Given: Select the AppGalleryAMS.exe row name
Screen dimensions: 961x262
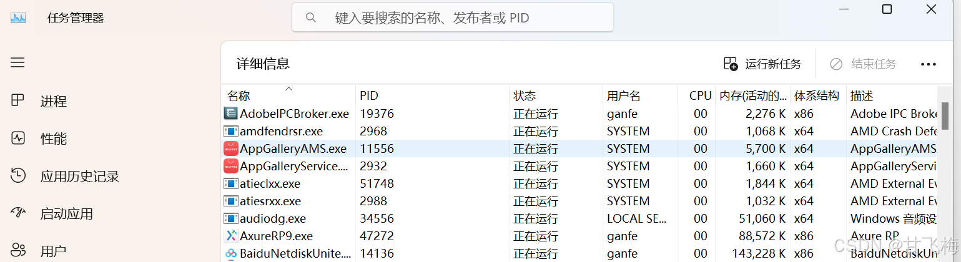Looking at the screenshot, I should click(293, 148).
